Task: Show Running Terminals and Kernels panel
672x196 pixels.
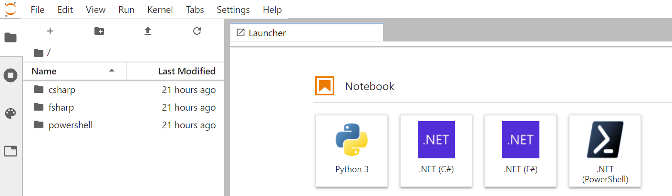Action: click(x=10, y=75)
